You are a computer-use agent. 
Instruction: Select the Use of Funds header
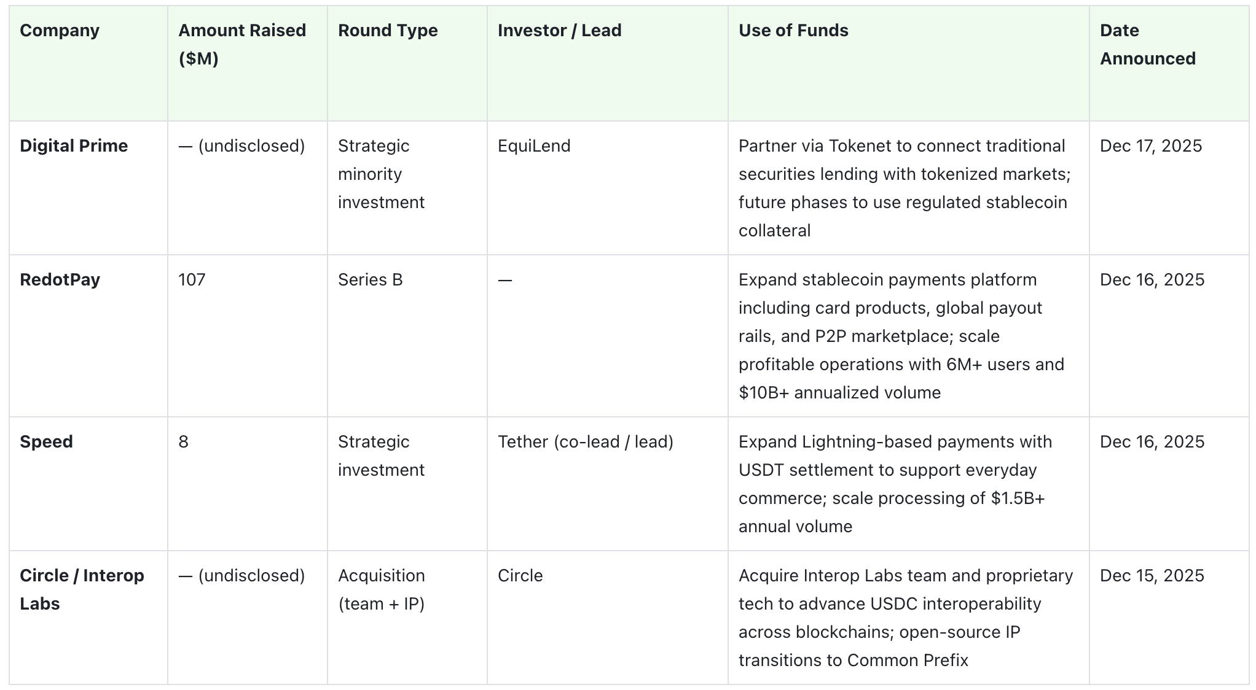coord(793,31)
